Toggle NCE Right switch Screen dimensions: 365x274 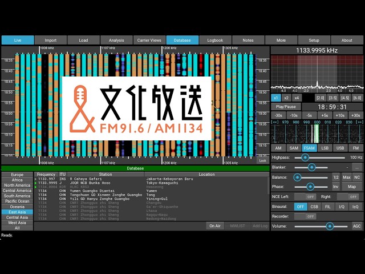coord(348,196)
